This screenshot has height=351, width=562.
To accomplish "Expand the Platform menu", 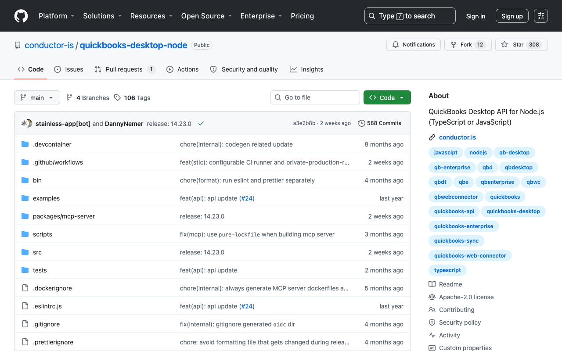I will 56,16.
